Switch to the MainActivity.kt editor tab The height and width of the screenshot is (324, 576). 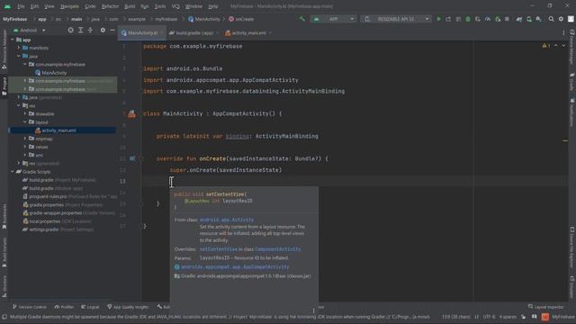141,32
